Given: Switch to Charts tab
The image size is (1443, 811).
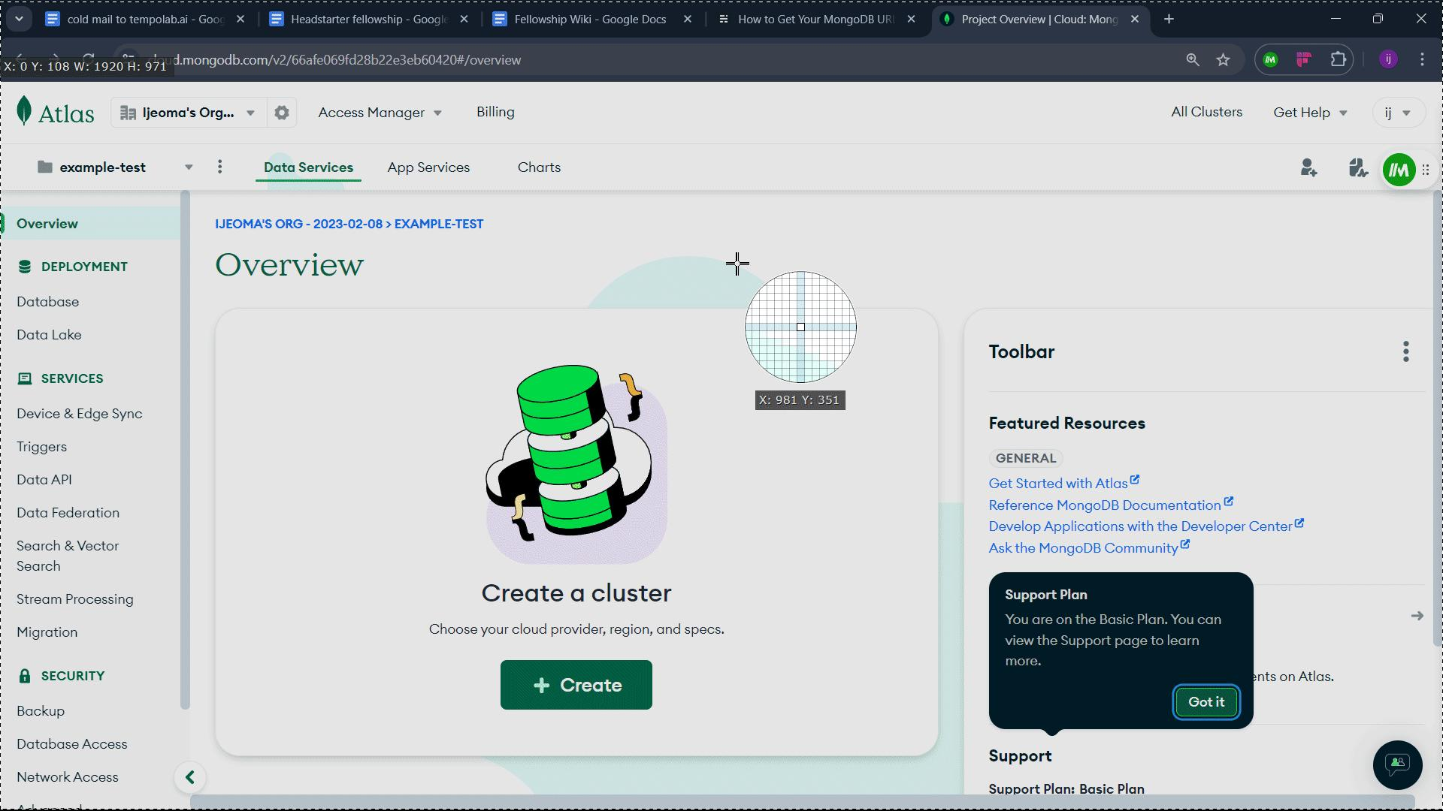Looking at the screenshot, I should pyautogui.click(x=539, y=167).
